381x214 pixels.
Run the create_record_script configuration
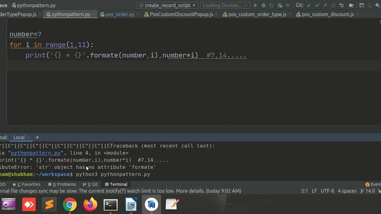[x=255, y=5]
